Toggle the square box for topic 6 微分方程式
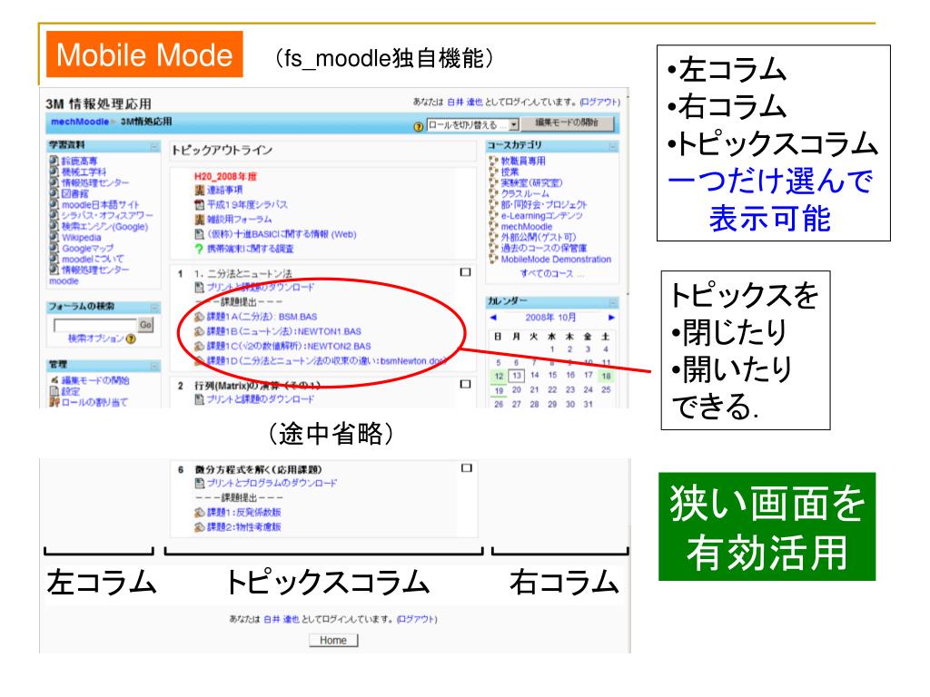The width and height of the screenshot is (930, 697). click(x=467, y=468)
